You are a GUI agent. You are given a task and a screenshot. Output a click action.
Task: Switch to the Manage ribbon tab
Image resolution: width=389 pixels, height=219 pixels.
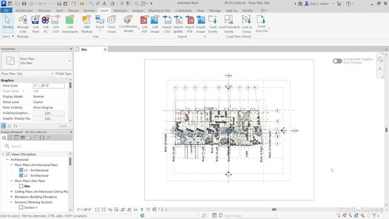215,10
